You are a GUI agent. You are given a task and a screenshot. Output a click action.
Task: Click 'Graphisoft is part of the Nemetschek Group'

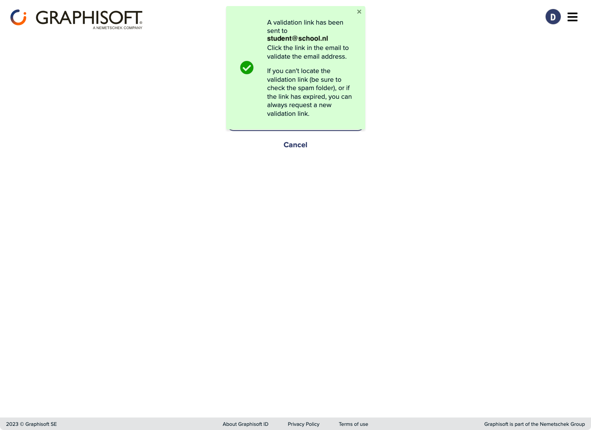(534, 424)
